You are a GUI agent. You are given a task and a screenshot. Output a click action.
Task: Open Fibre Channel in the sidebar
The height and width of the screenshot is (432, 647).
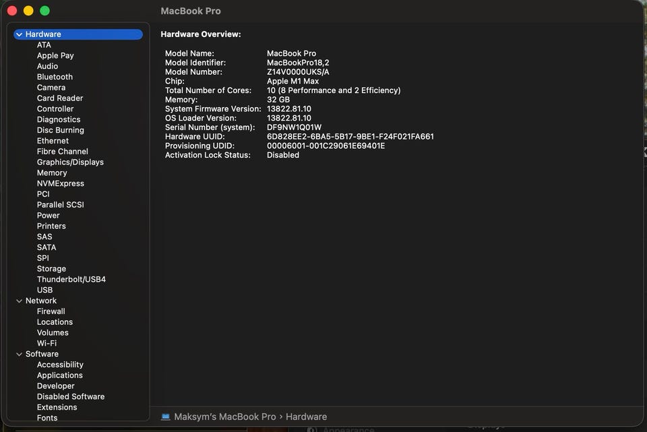[x=62, y=152]
